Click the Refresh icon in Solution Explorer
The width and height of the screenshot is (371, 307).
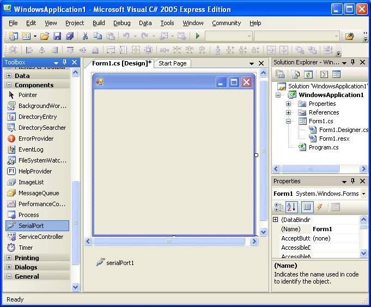[308, 75]
